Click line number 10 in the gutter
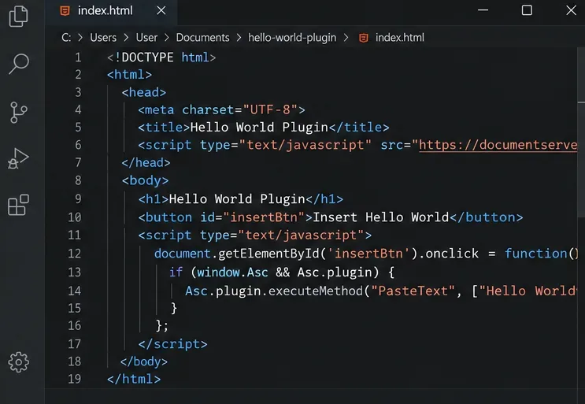This screenshot has width=585, height=404. (75, 217)
